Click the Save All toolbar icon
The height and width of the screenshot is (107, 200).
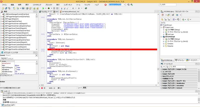click(27, 8)
